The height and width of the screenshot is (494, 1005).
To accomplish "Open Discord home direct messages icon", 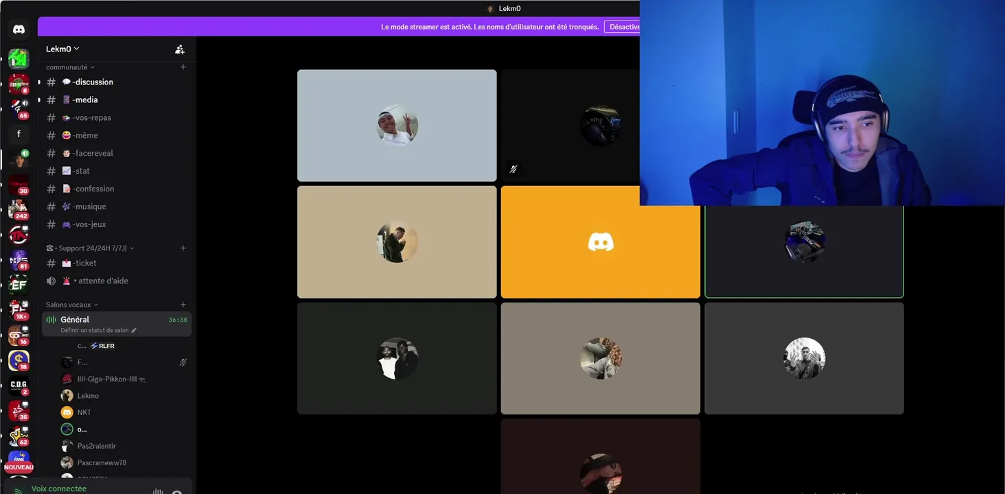I will pos(19,30).
